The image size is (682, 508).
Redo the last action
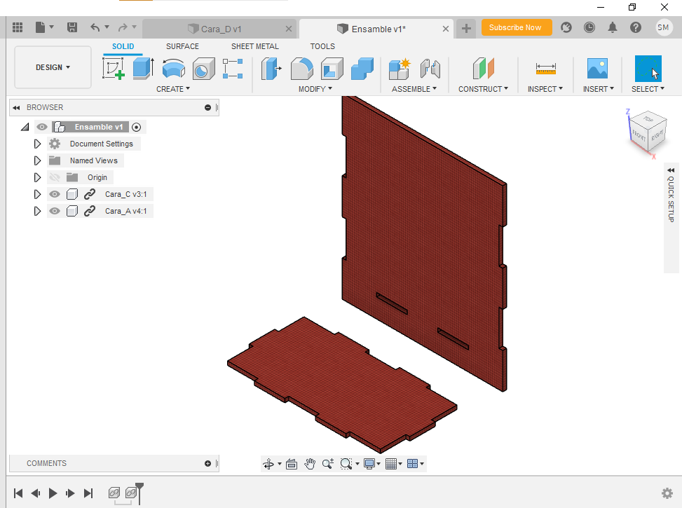[x=123, y=27]
